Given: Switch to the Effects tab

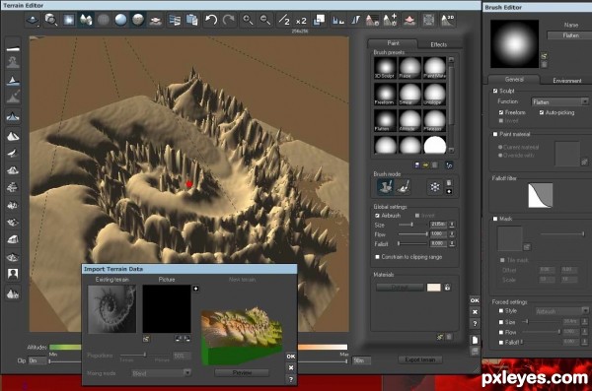Looking at the screenshot, I should [439, 44].
